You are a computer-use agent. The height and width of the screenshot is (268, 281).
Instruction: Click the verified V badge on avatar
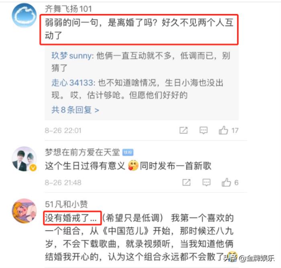33,168
